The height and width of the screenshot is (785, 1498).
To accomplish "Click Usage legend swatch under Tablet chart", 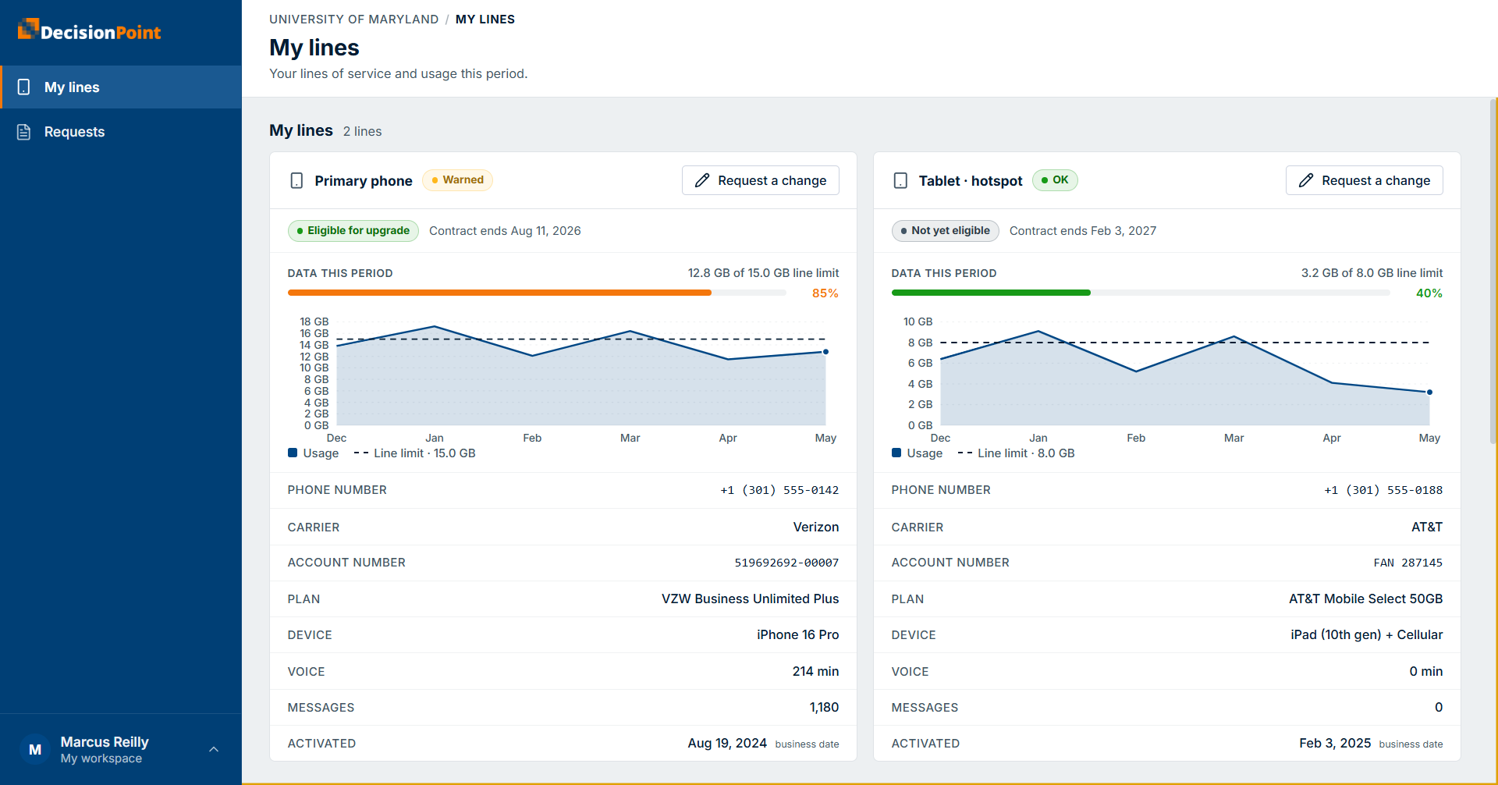I will pos(896,453).
